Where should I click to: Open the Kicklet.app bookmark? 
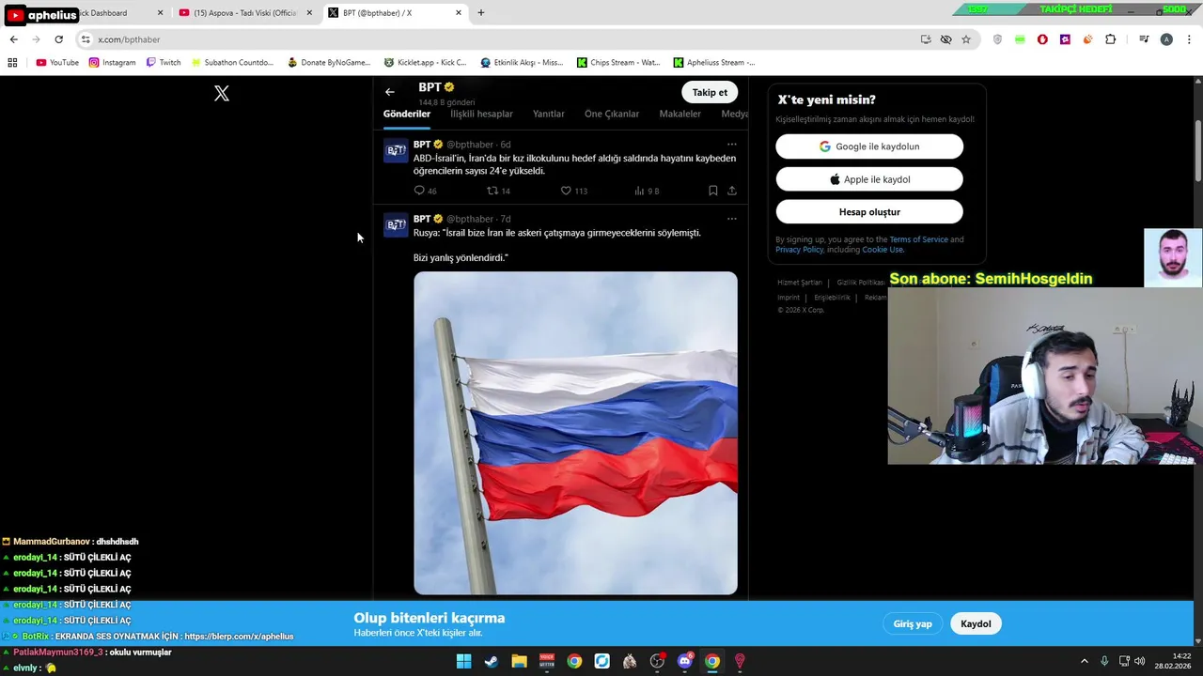[x=425, y=63]
